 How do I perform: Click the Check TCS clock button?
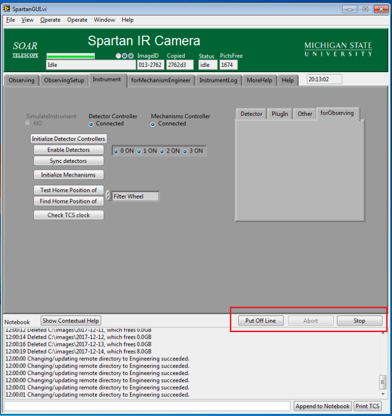coord(69,215)
